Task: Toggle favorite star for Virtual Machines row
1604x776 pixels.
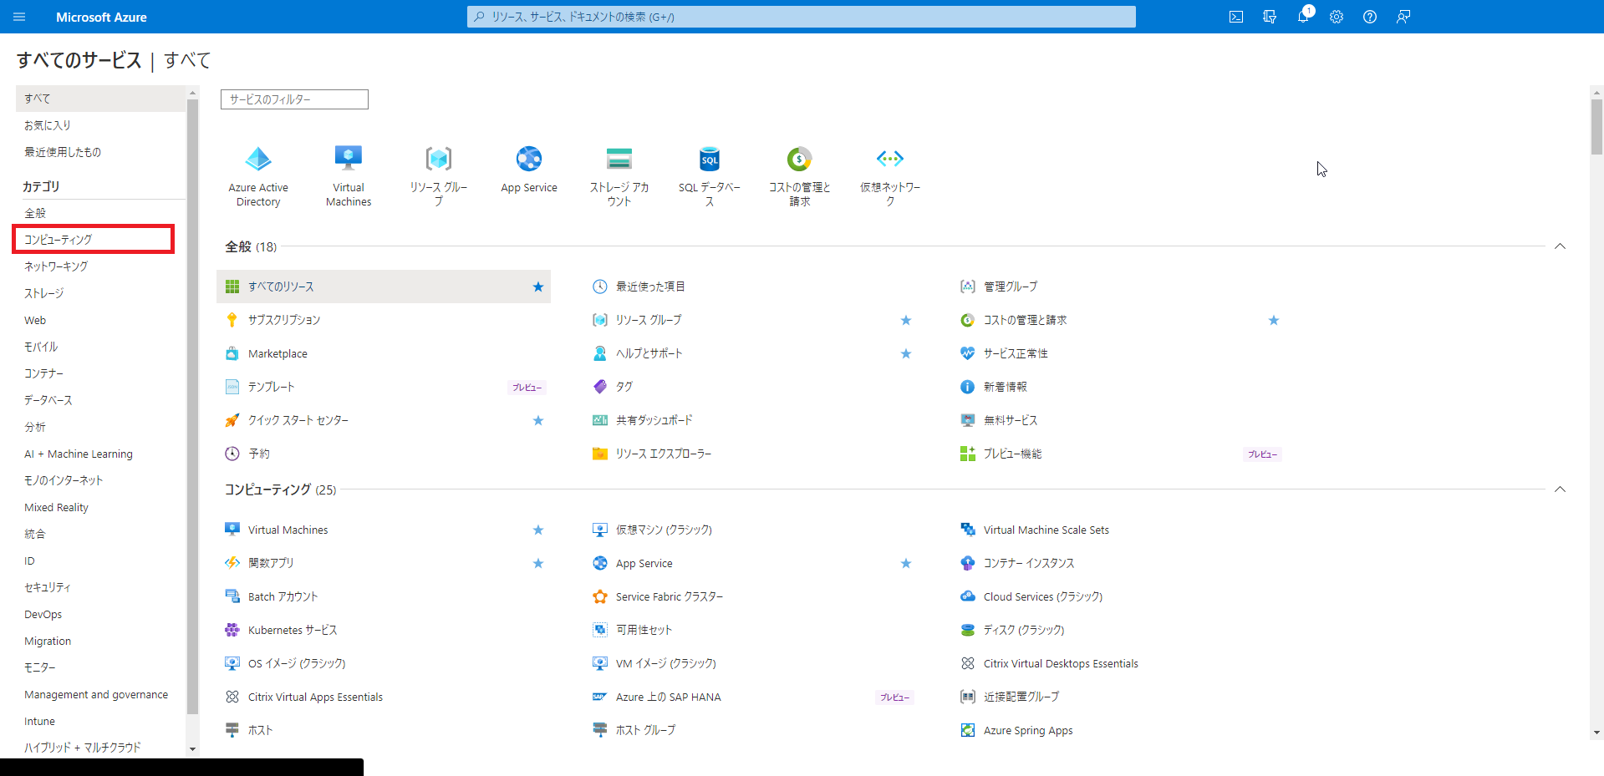Action: click(x=538, y=530)
